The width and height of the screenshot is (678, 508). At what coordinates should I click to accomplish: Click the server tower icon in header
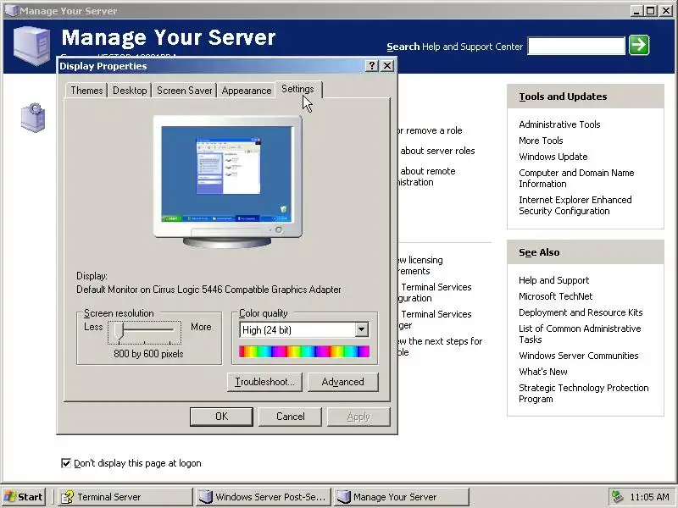click(x=31, y=46)
